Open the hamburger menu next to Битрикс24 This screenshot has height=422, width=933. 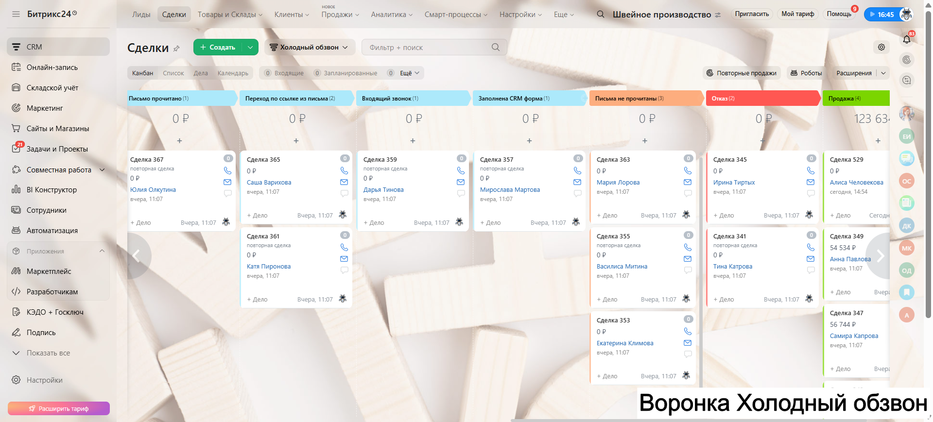click(16, 14)
